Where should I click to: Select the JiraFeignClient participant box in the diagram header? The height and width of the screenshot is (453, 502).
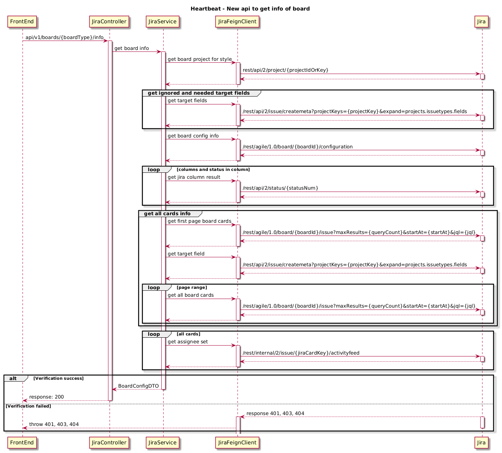click(x=237, y=22)
